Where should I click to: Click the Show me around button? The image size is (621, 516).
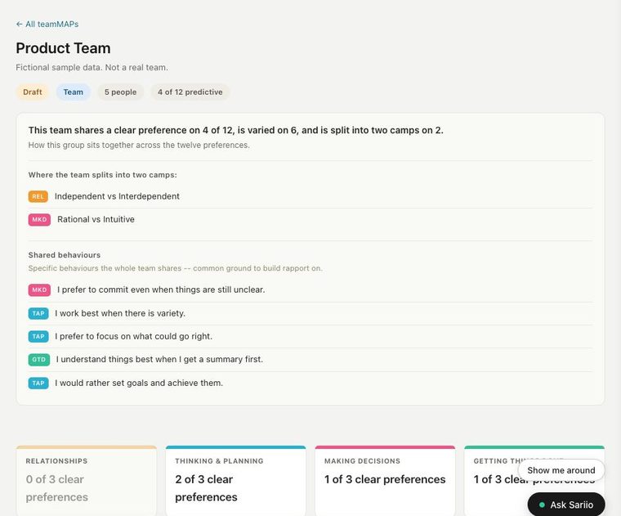coord(561,470)
